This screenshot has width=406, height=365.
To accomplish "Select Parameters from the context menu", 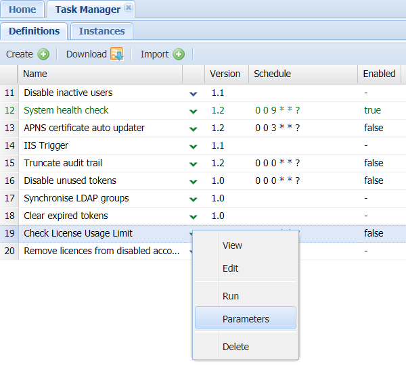I will pyautogui.click(x=246, y=319).
